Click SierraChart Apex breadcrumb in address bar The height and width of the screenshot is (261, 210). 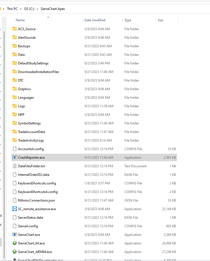[53, 9]
